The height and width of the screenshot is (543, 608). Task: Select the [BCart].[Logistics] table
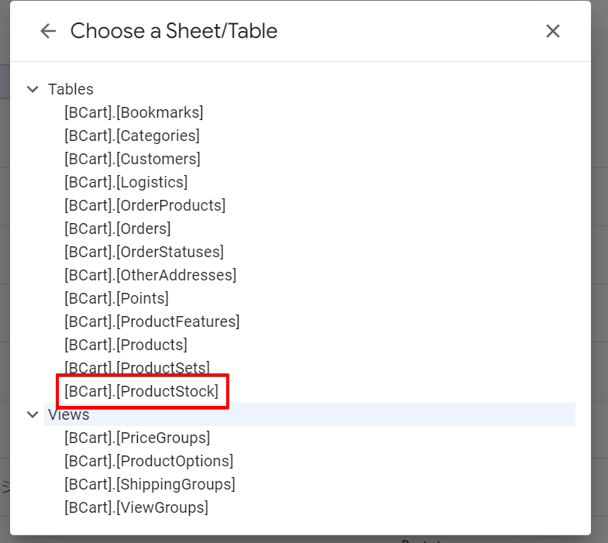point(125,182)
